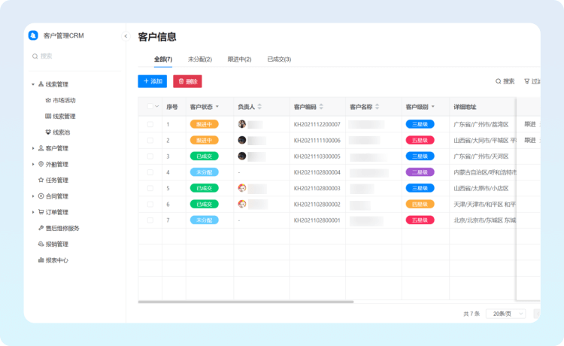Viewport: 564px width, 346px height.
Task: Expand the 客户管理 tree node
Action: pos(32,149)
